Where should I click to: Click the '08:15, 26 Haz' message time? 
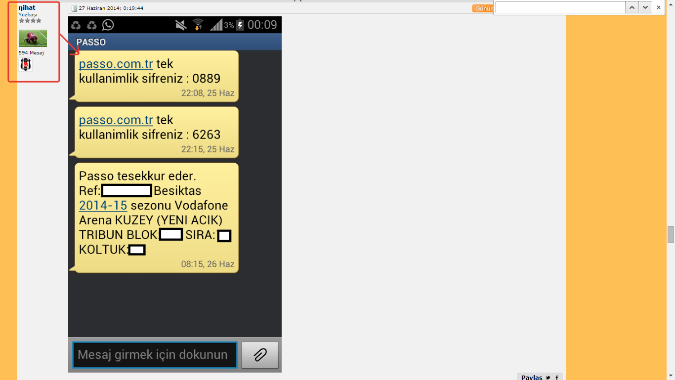(208, 264)
